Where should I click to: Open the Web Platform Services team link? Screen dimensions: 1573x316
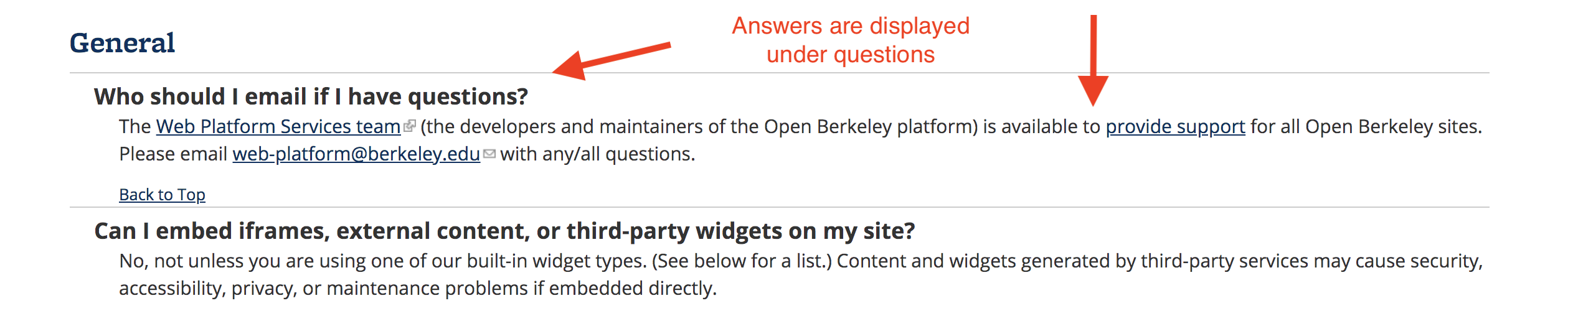(x=278, y=126)
